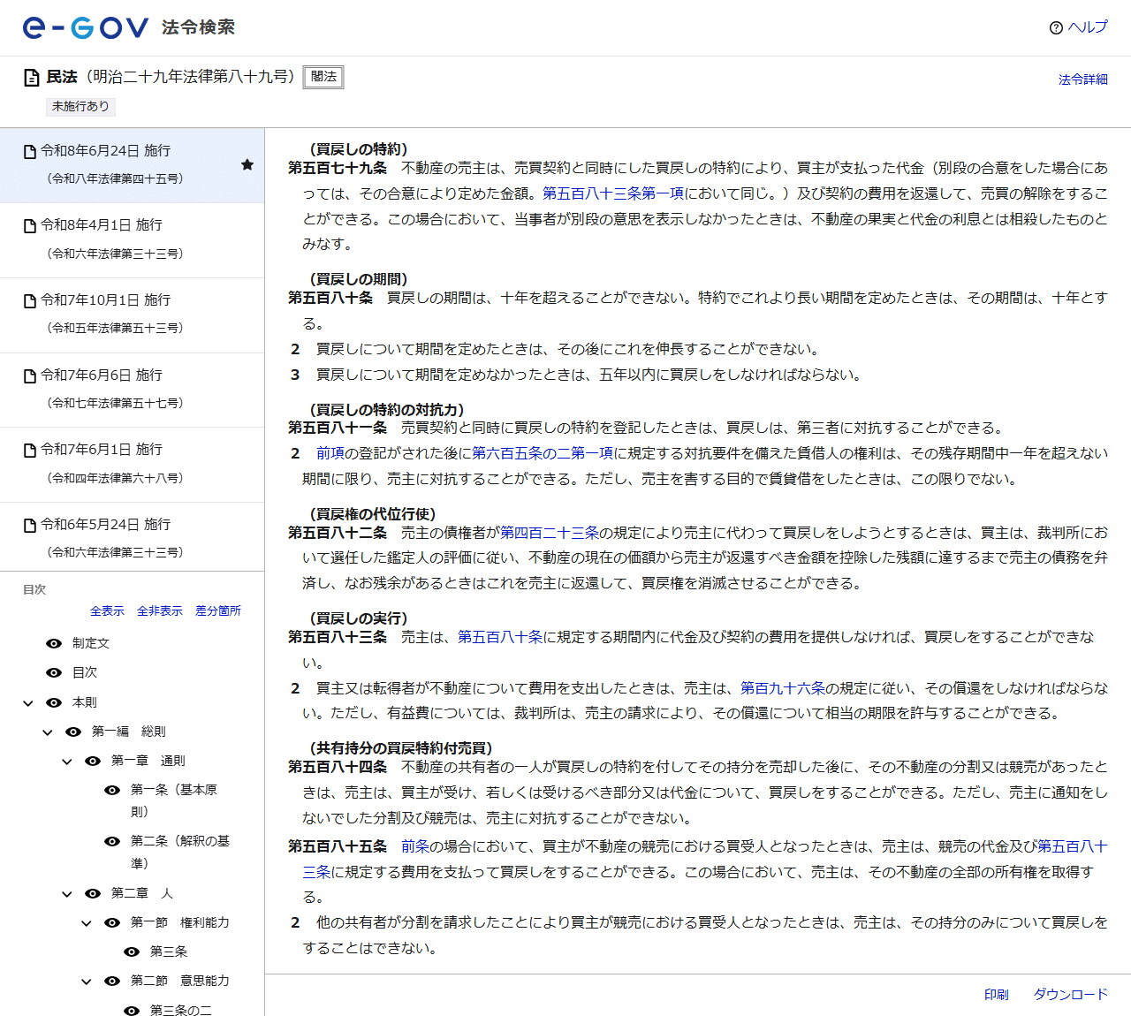Toggle visibility eye for 第一章 通則
Screen dimensions: 1131x1016
pyautogui.click(x=93, y=761)
